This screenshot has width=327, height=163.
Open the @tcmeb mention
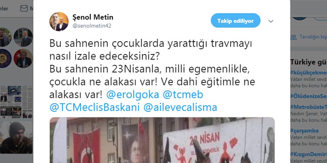click(x=183, y=95)
